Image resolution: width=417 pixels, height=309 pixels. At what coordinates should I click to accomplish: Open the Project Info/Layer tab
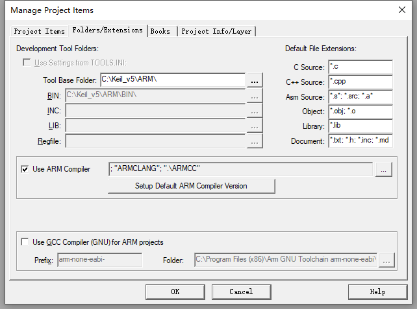(216, 31)
